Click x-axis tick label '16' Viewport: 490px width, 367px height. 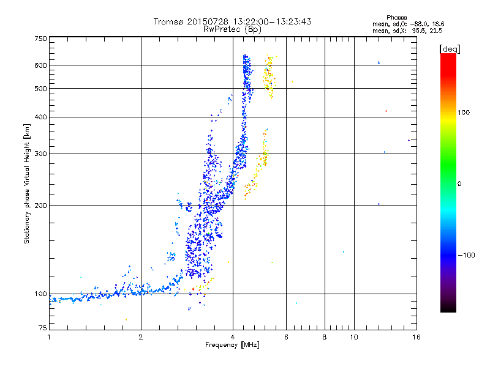[x=417, y=337]
